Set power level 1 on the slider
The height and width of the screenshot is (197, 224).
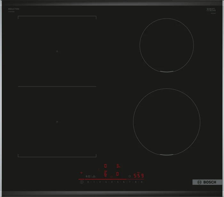click(x=94, y=182)
